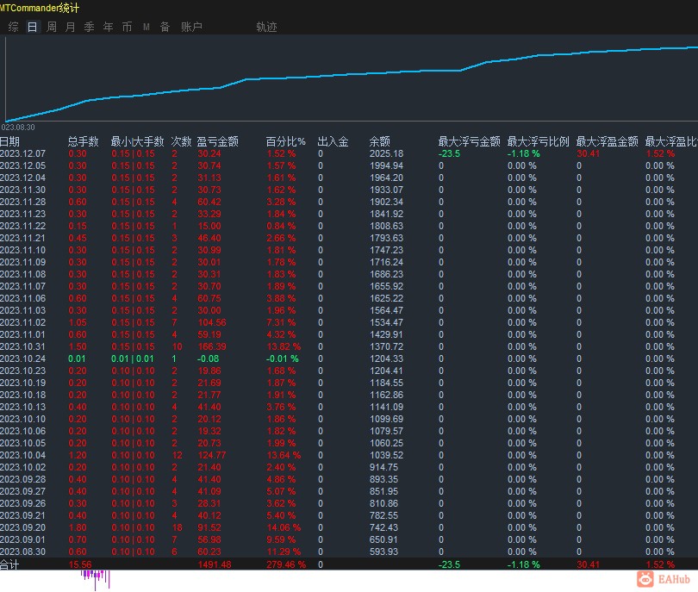Click the 最大浮亏金额 column header

click(x=469, y=141)
